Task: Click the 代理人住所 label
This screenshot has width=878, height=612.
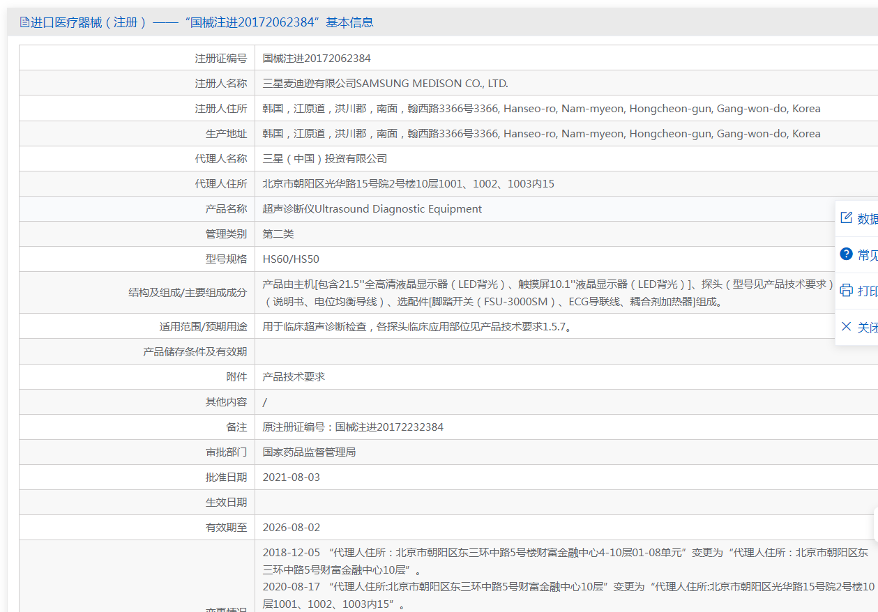Action: tap(221, 184)
